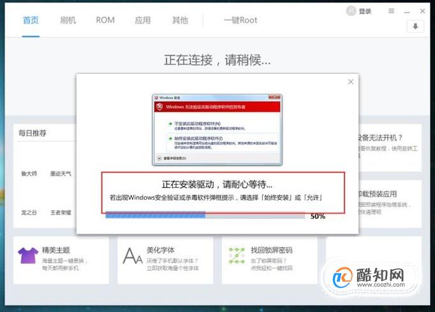Click the user avatar icon
Image resolution: width=435 pixels, height=312 pixels.
351,11
